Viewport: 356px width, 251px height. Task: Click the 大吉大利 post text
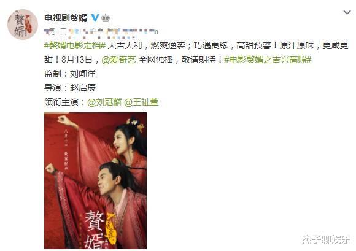pos(125,45)
